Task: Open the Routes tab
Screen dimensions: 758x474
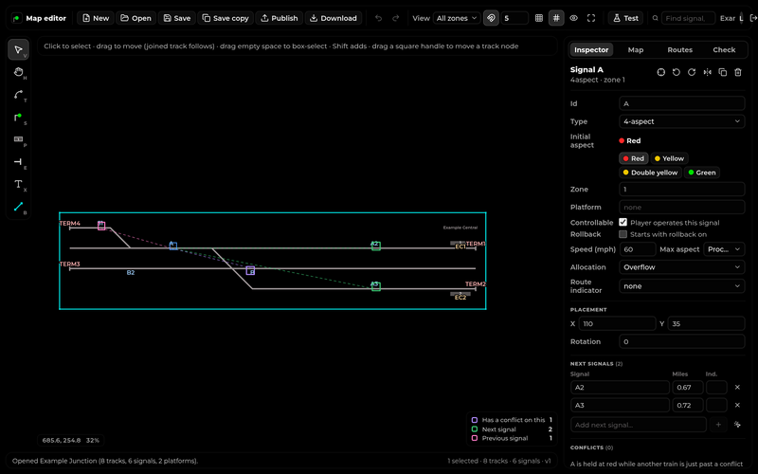Action: (x=679, y=50)
